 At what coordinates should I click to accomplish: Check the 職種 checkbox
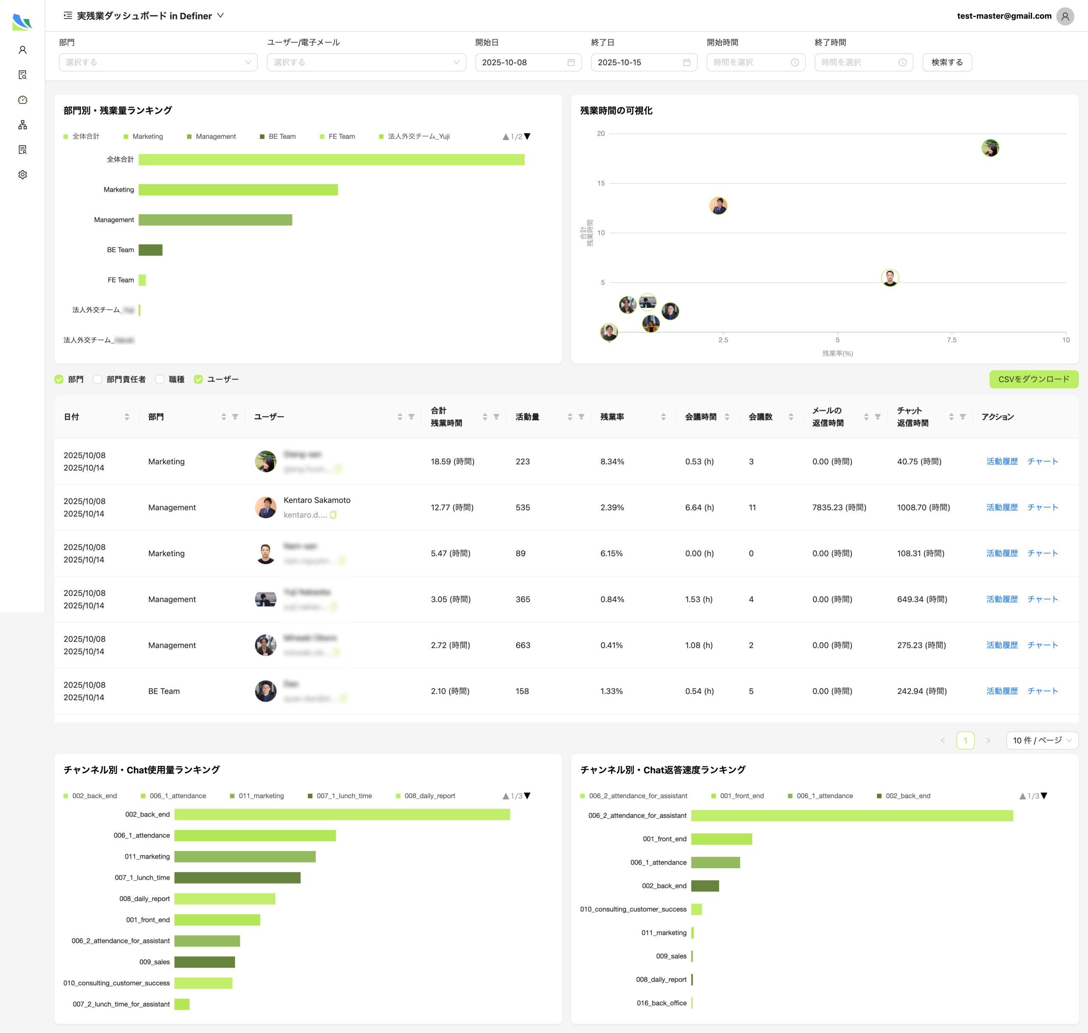point(160,379)
